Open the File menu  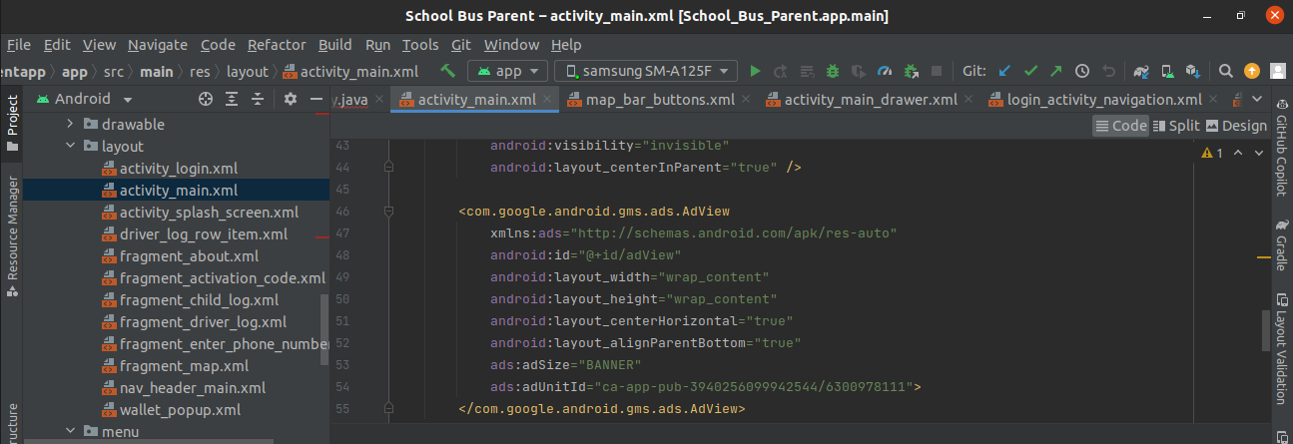[x=18, y=45]
